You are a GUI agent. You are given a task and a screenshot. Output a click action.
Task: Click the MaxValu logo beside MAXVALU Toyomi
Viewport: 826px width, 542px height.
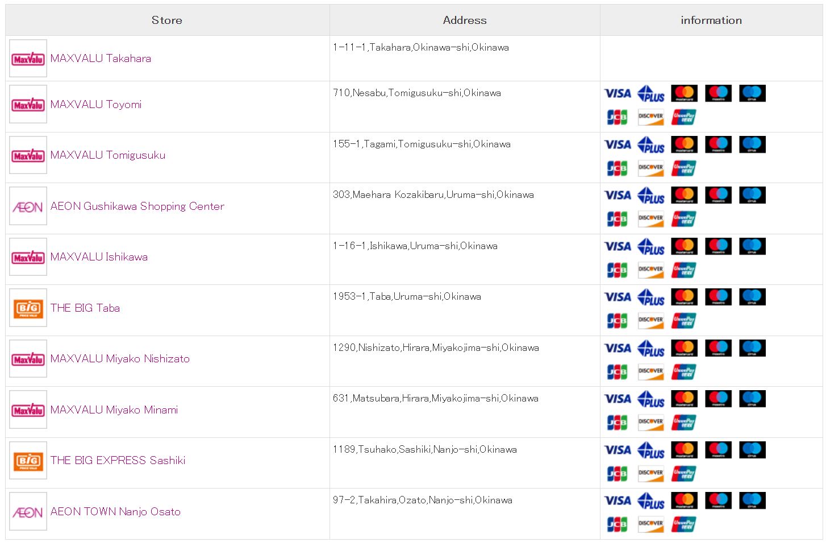(x=28, y=104)
